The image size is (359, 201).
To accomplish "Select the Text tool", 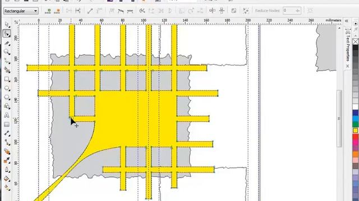I will pos(7,116).
